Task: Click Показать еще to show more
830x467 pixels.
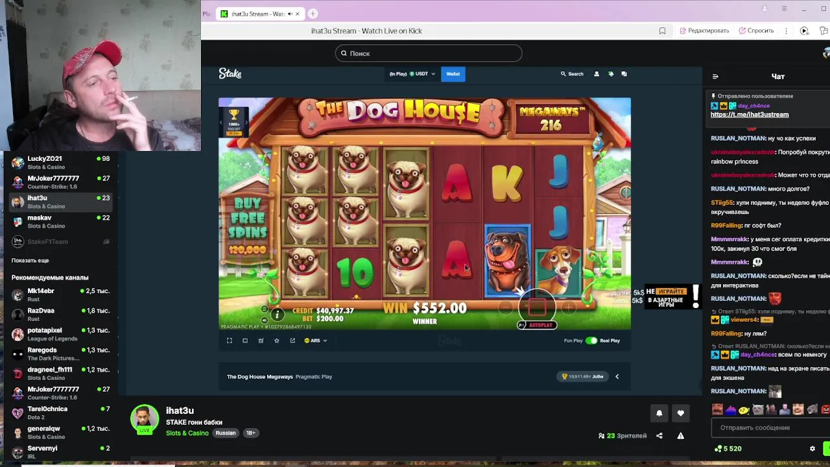Action: point(30,260)
